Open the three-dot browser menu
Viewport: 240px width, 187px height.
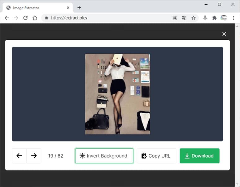point(233,18)
